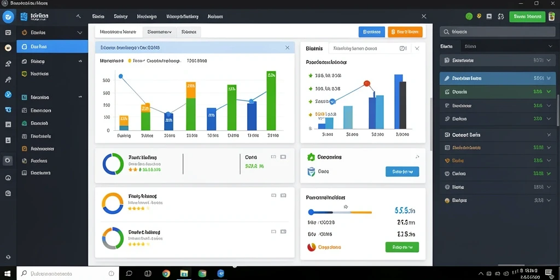Click the green home icon in the middle-right card
The height and width of the screenshot is (280, 560).
point(311,157)
